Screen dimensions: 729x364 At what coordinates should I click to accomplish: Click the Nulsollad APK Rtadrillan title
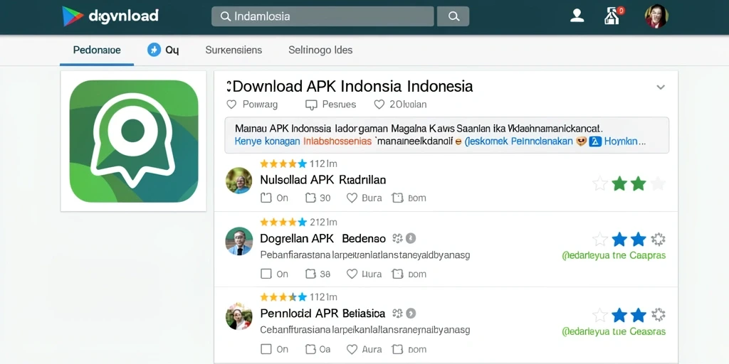click(x=323, y=180)
